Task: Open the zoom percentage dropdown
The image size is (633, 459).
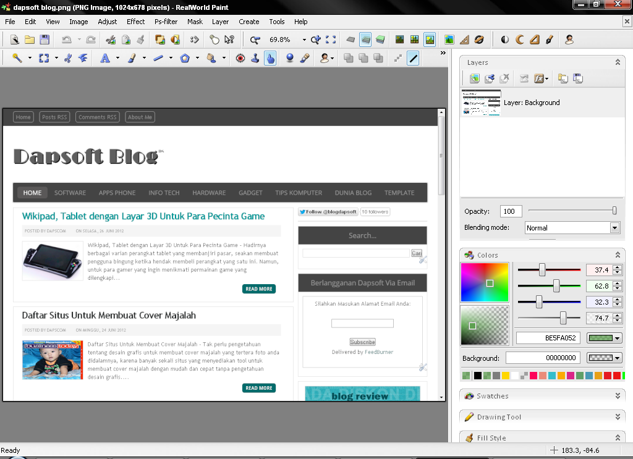Action: 304,40
